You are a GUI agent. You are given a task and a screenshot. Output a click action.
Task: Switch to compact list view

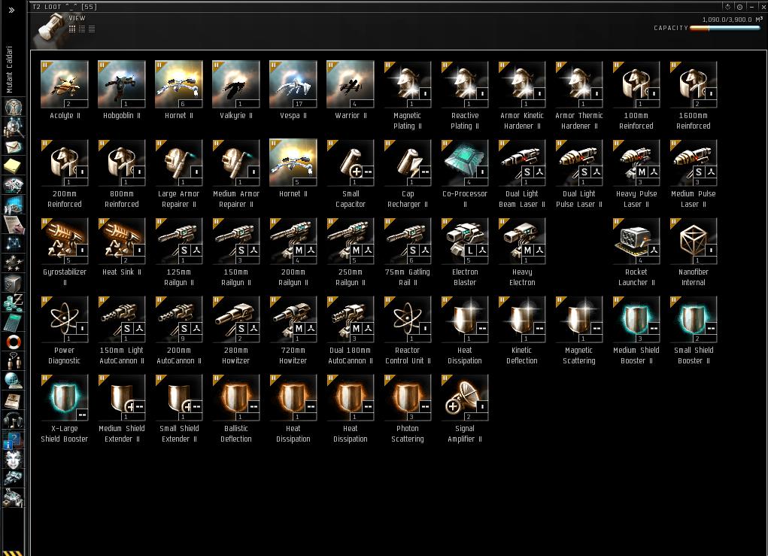click(92, 29)
